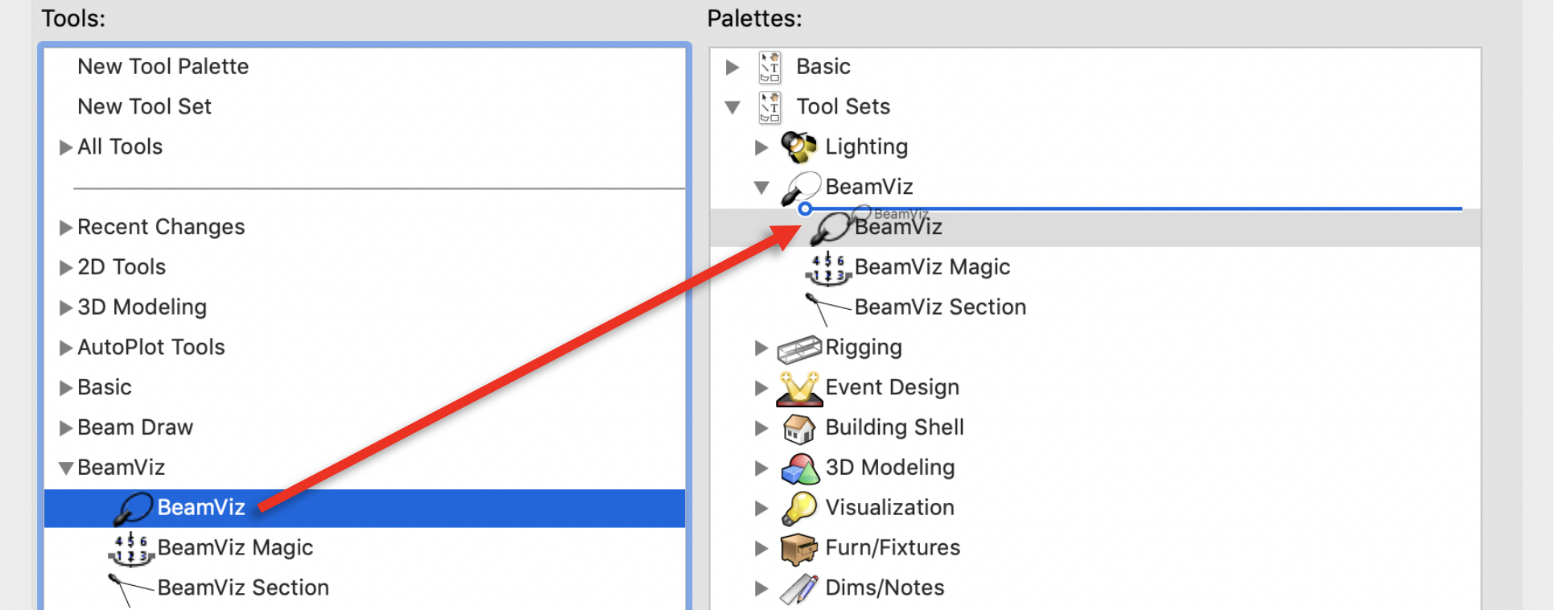
Task: Expand the Lighting tool set
Action: [x=761, y=147]
